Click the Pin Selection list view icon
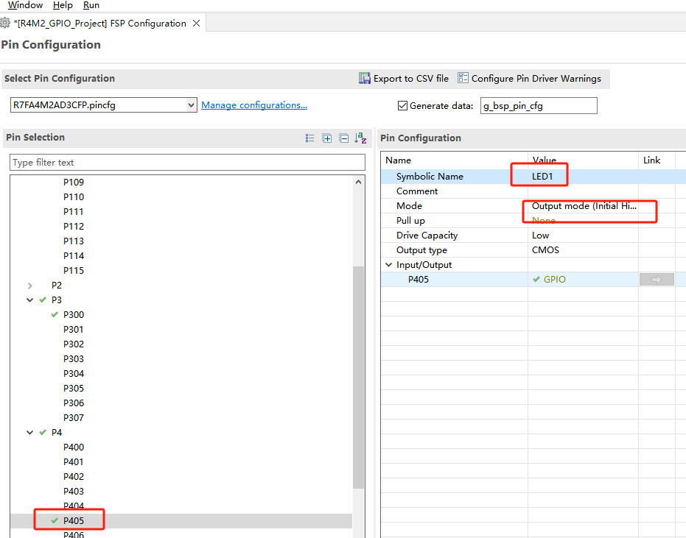 point(309,138)
